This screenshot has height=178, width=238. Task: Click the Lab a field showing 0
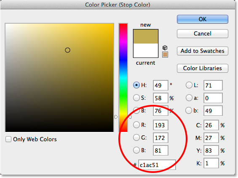coord(213,98)
